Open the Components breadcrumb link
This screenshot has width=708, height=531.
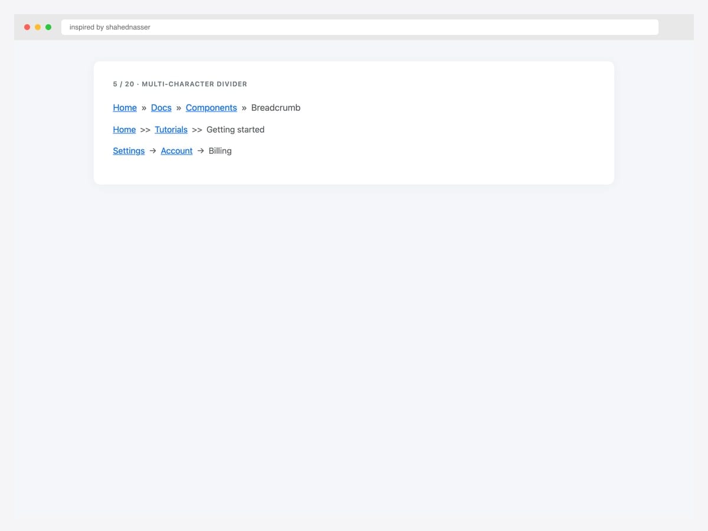tap(211, 107)
